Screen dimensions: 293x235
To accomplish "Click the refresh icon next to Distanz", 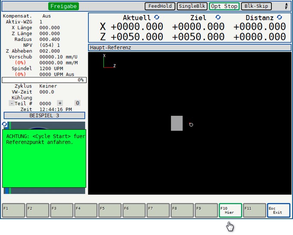I will click(279, 17).
